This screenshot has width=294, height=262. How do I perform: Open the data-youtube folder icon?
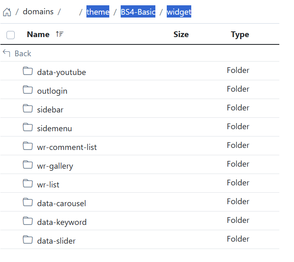click(28, 71)
